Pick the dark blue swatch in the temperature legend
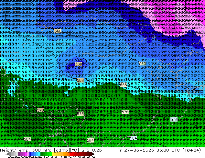Viewport: 205px width, 158px height. click(30, 154)
